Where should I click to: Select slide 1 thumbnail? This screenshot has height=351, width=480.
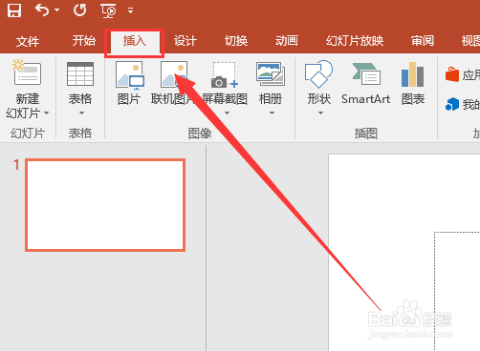pyautogui.click(x=105, y=205)
